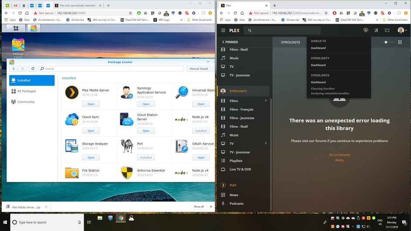Click the File Station folder icon
This screenshot has width=411, height=231.
[71, 173]
